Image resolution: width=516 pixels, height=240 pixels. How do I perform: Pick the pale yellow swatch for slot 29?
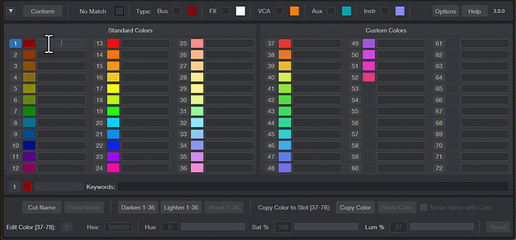[x=197, y=88]
